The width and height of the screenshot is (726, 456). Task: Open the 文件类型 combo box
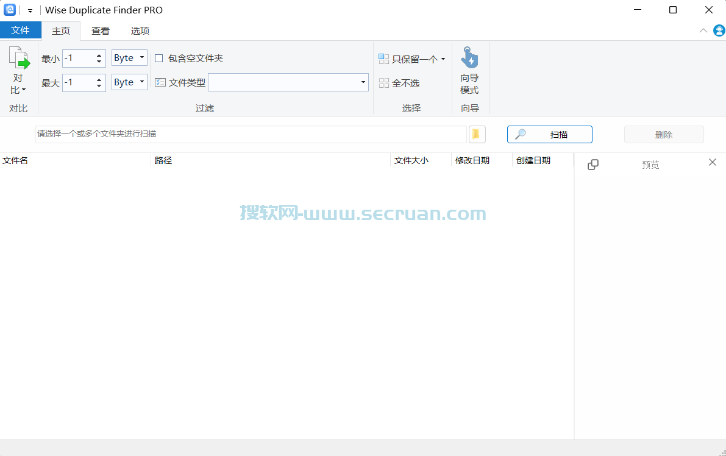coord(288,82)
